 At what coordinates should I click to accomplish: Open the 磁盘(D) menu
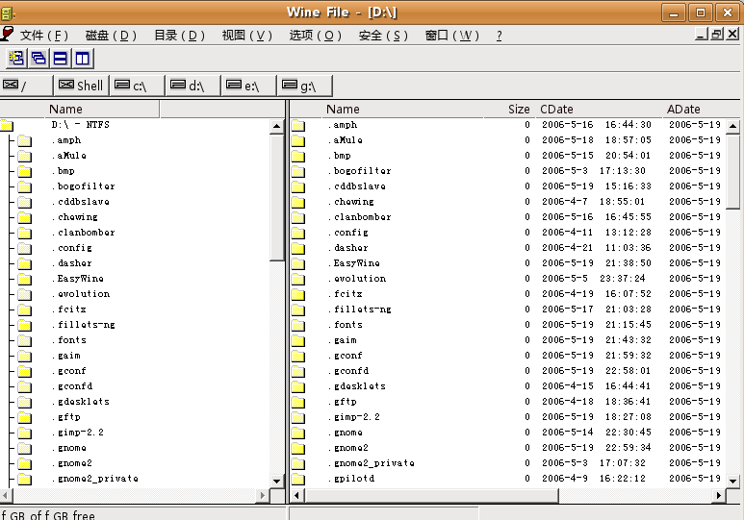click(111, 36)
